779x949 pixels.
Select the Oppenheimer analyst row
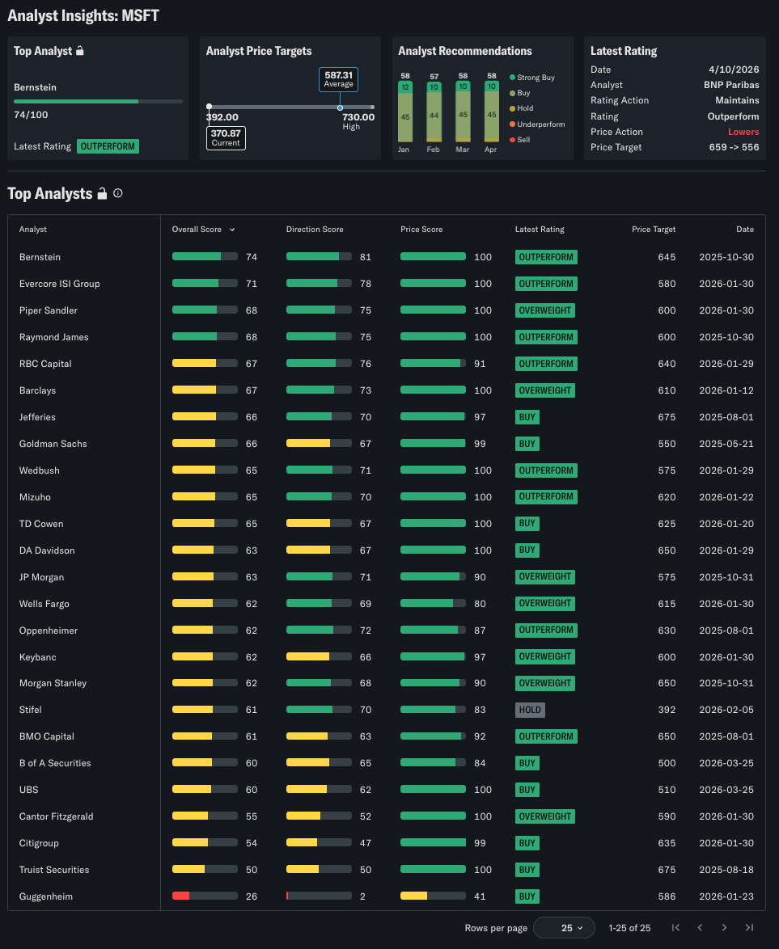click(387, 630)
